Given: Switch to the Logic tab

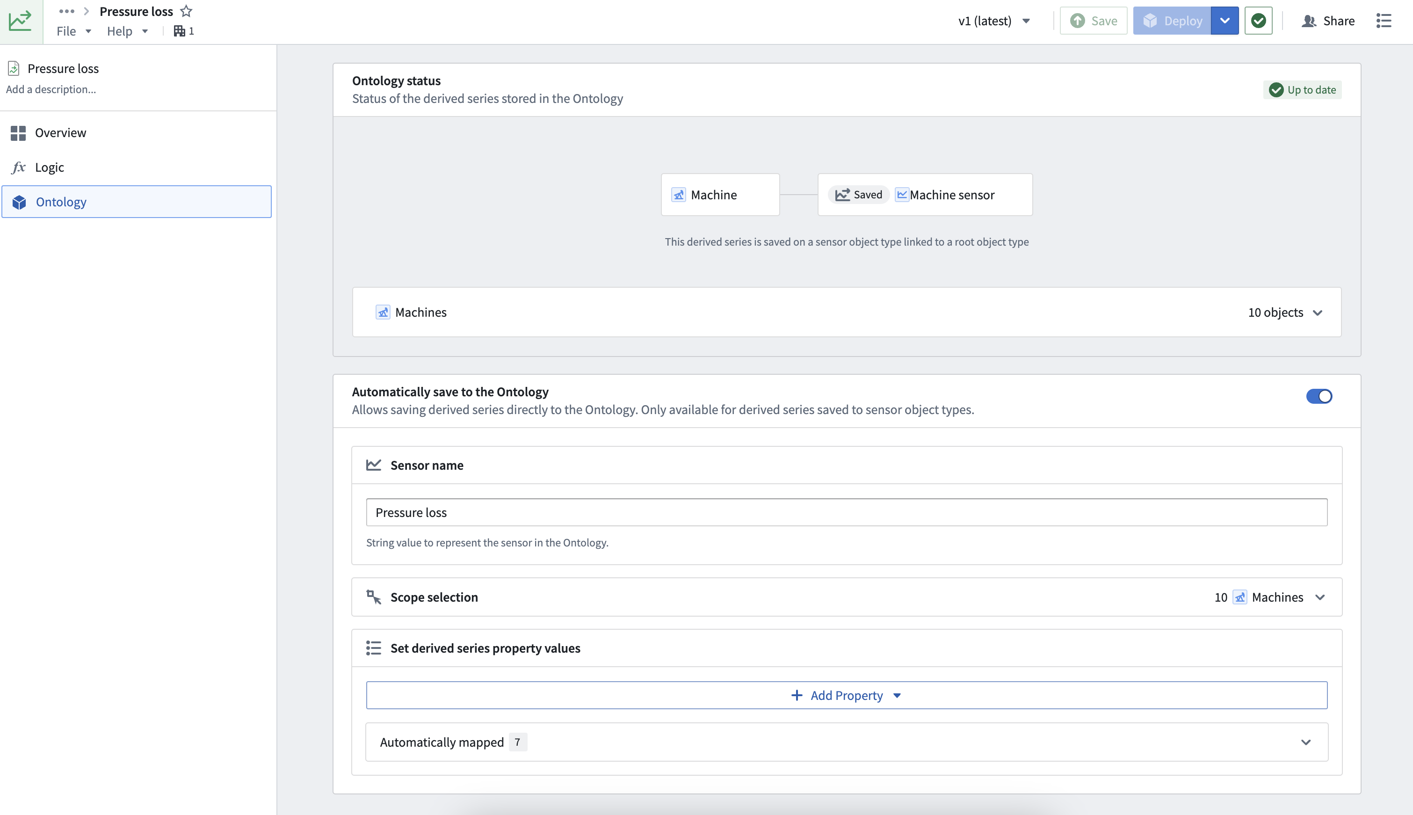Looking at the screenshot, I should pos(137,167).
